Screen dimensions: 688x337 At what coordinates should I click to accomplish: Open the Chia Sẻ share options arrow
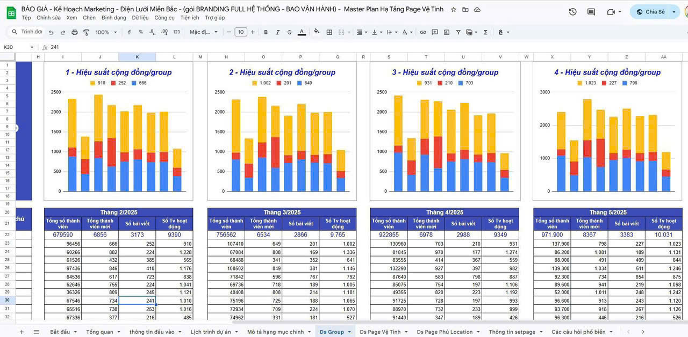tap(674, 12)
